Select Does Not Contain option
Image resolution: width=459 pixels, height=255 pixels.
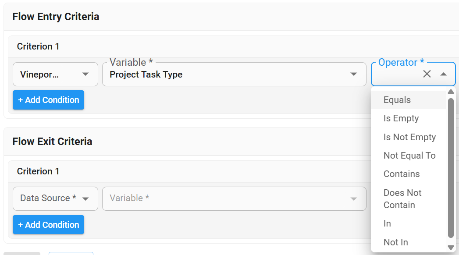402,199
